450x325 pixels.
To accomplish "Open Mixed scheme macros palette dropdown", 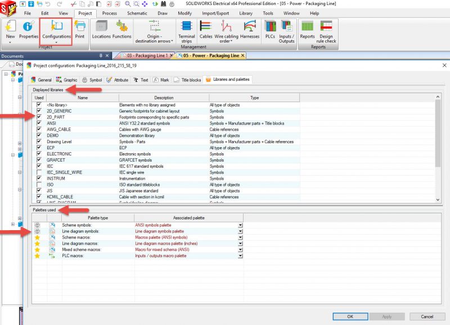I will (x=240, y=250).
